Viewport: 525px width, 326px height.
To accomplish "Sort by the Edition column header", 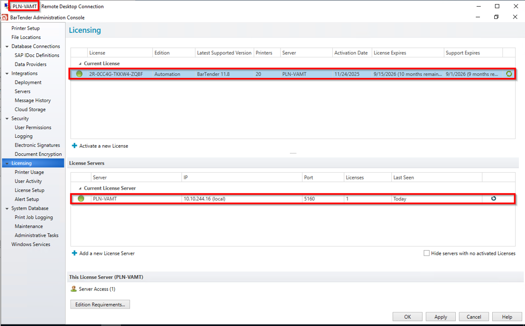I will tap(174, 53).
